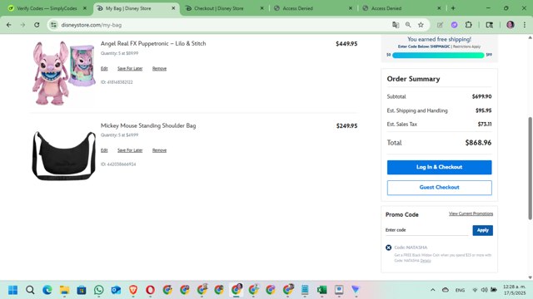Screen dimensions: 533x299
Task: Click Guest Checkout button
Action: tap(439, 188)
